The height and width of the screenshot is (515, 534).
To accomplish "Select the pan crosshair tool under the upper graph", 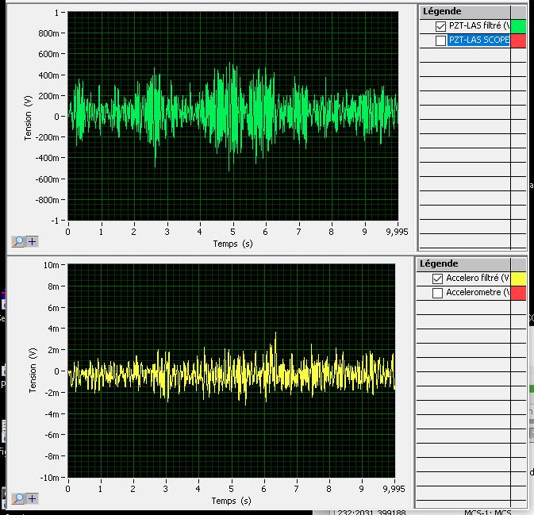I will (x=32, y=241).
